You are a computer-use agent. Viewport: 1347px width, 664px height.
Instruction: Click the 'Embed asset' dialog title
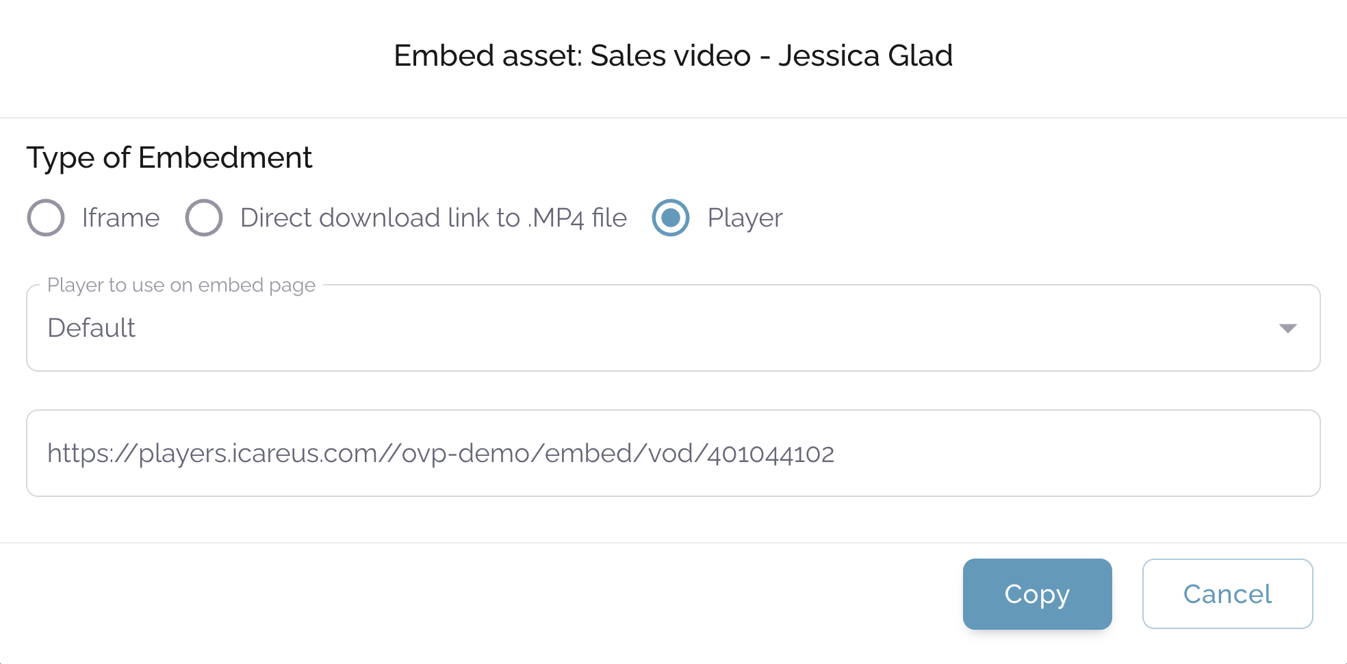(x=673, y=55)
